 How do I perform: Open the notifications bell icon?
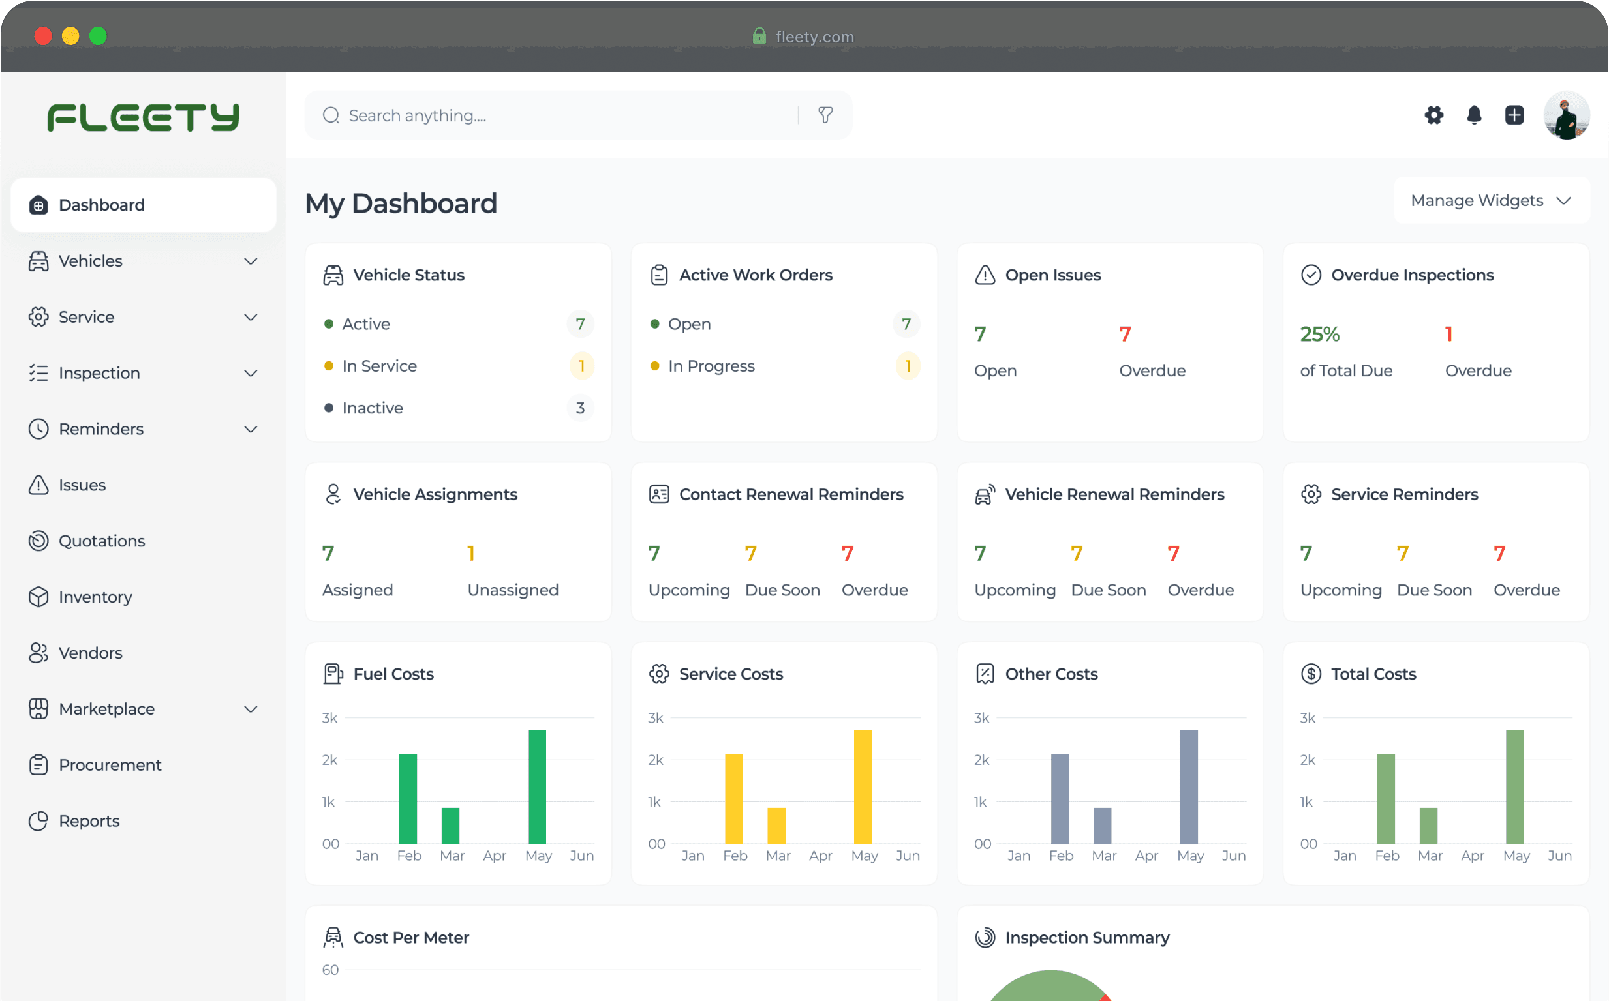1473,115
